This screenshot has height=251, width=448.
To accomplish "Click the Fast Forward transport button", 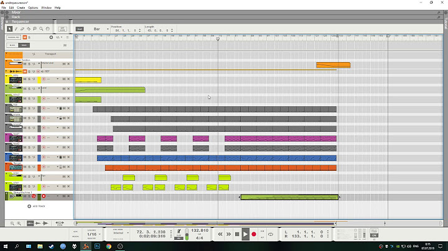I will (228, 234).
